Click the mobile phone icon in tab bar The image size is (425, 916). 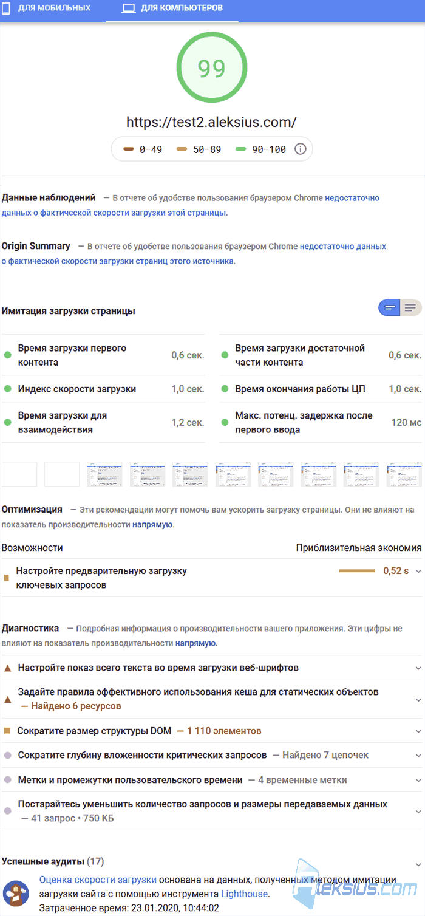pyautogui.click(x=5, y=8)
